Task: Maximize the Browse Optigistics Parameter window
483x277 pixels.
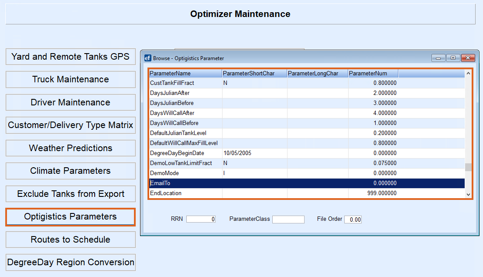Action: [x=453, y=58]
